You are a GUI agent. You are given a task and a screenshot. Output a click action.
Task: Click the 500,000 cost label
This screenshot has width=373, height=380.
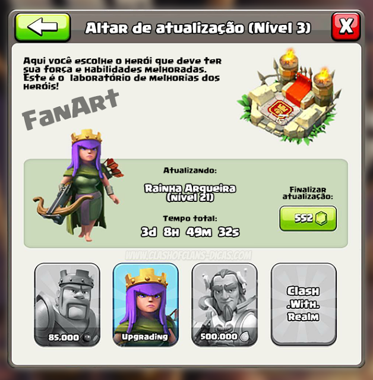(219, 337)
